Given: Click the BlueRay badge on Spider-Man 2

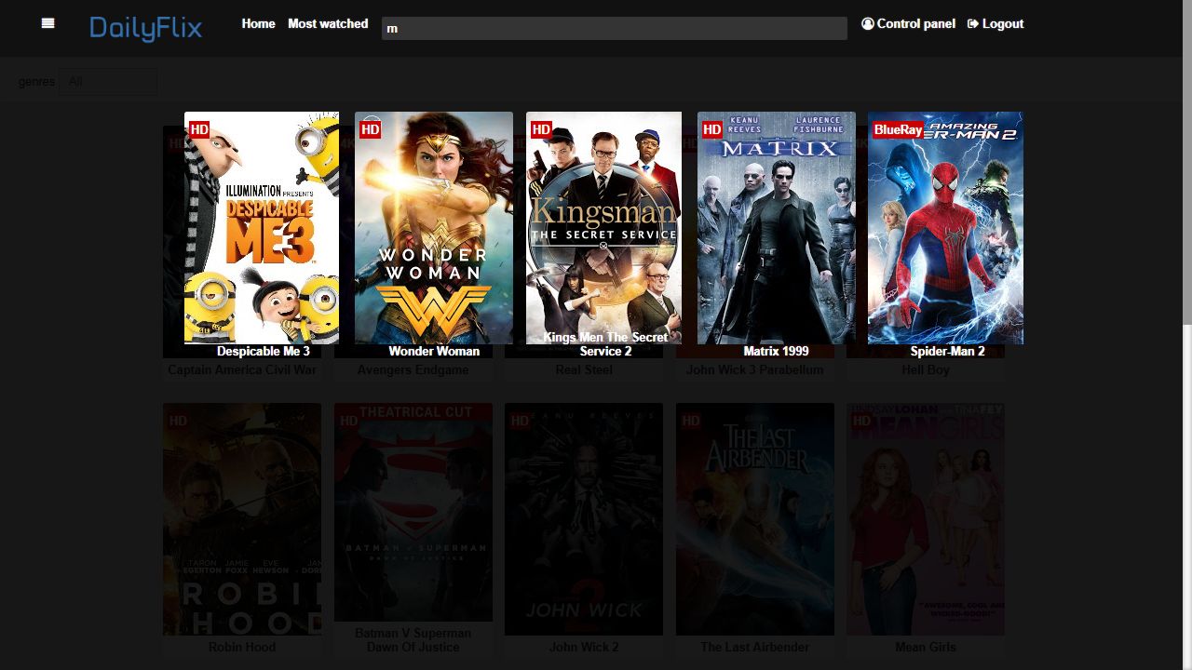Looking at the screenshot, I should (x=898, y=129).
